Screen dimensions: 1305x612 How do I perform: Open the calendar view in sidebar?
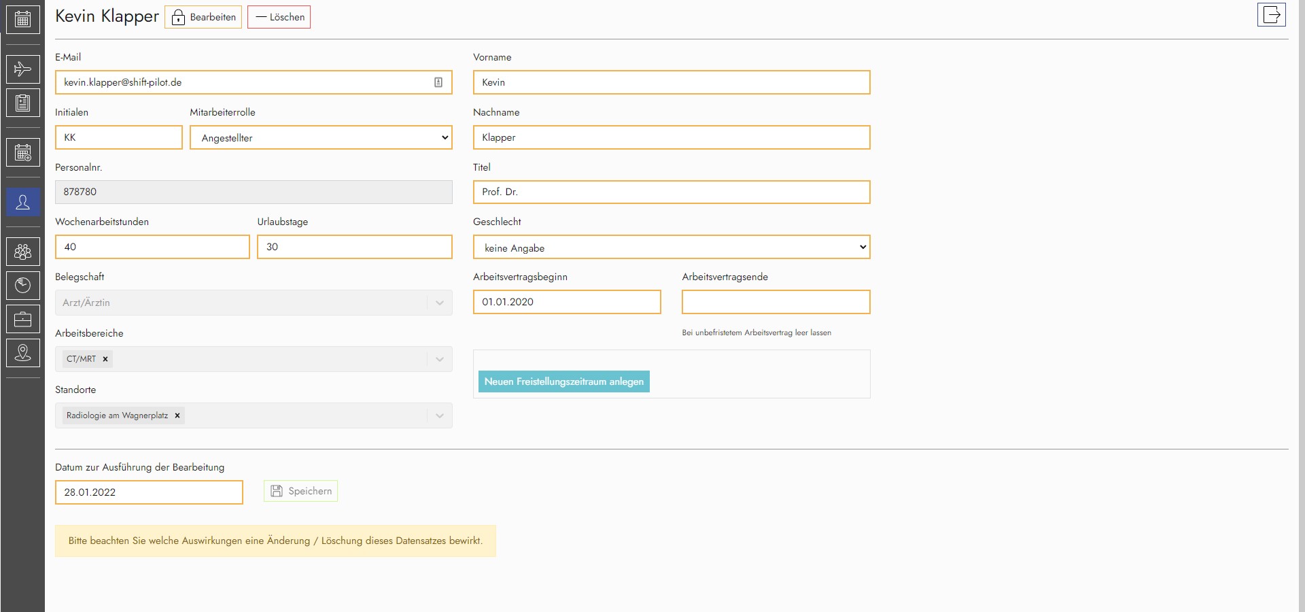(x=22, y=19)
